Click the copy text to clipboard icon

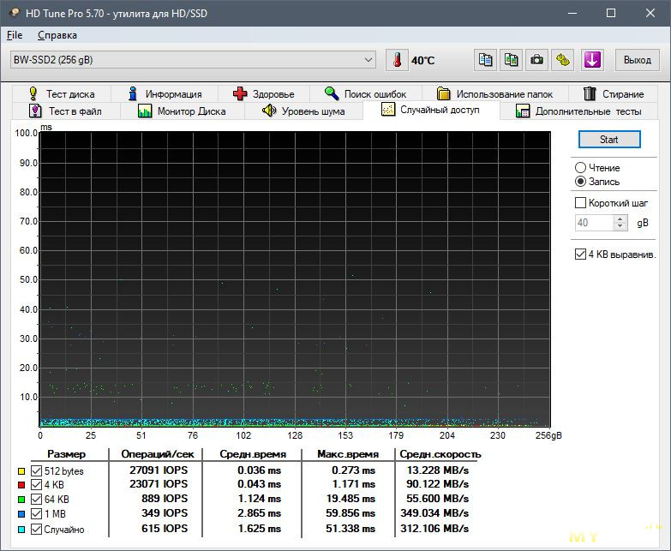(486, 60)
